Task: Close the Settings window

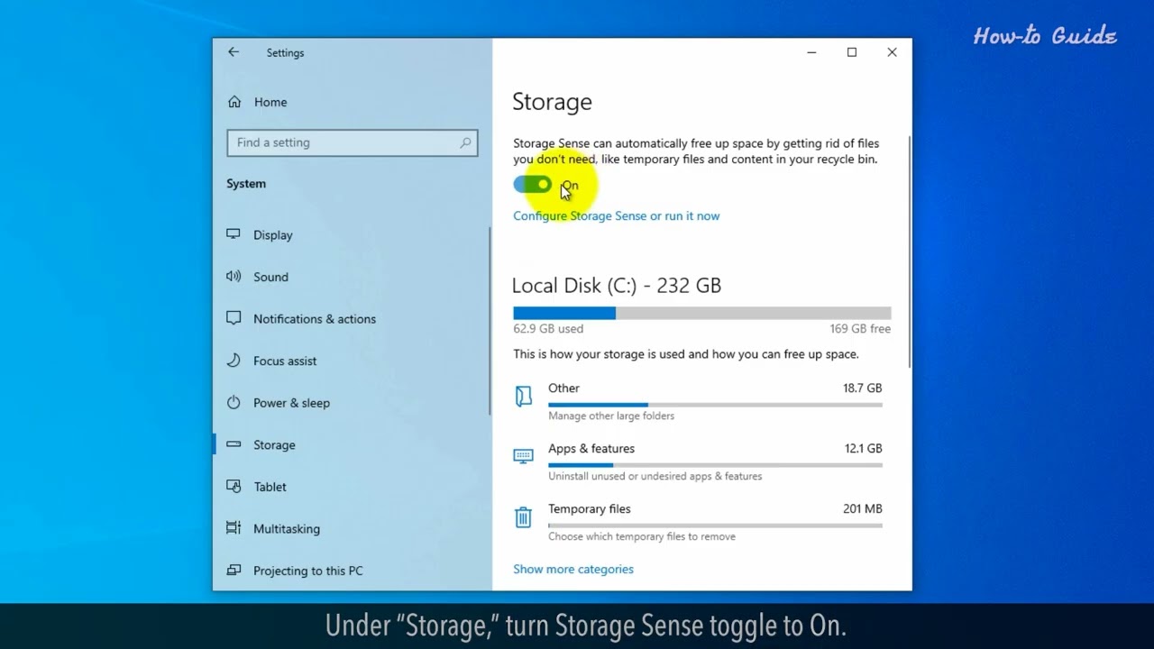Action: (892, 52)
